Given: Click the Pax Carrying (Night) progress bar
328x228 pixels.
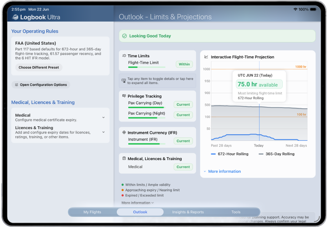Looking at the screenshot, I should click(147, 118).
